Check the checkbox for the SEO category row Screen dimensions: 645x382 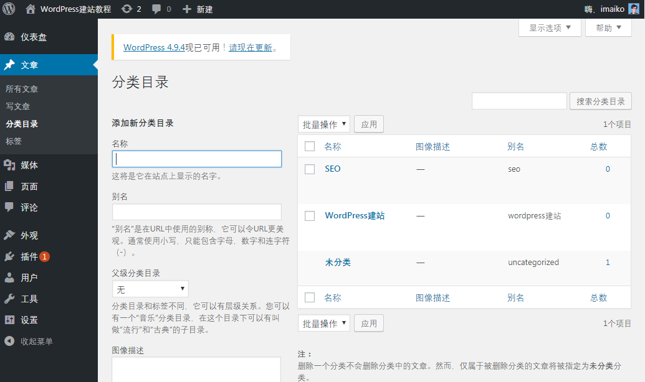[310, 169]
